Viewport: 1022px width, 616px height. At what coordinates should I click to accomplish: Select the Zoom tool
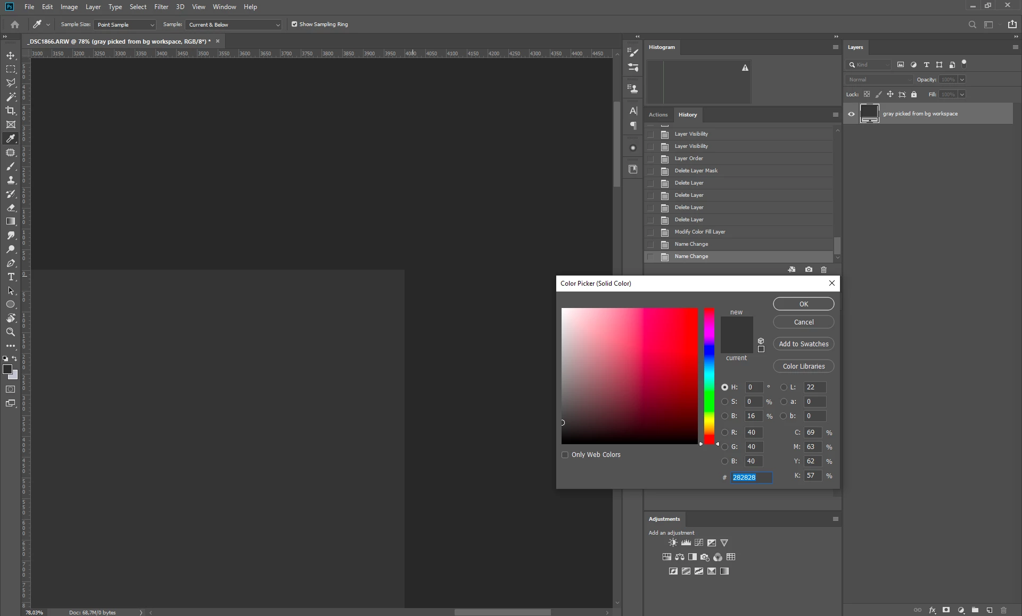[11, 332]
